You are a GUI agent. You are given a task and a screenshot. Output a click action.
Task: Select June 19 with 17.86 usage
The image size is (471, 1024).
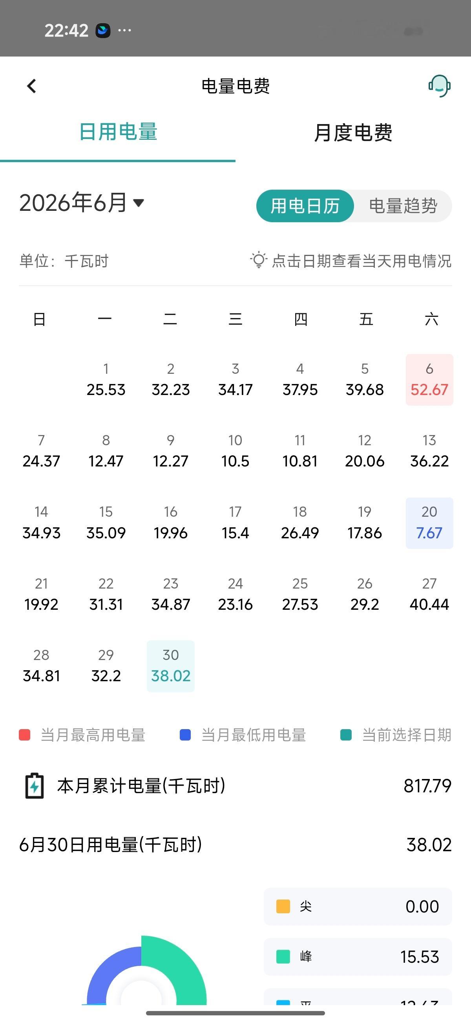click(365, 523)
